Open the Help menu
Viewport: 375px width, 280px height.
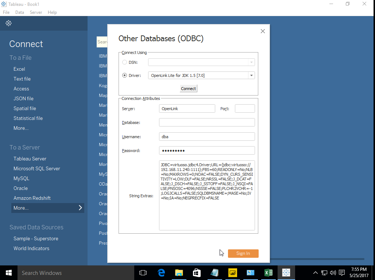tap(52, 12)
